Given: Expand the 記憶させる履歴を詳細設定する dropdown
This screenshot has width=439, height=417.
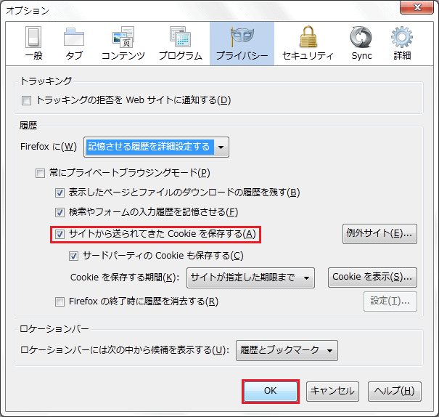Looking at the screenshot, I should tap(156, 147).
